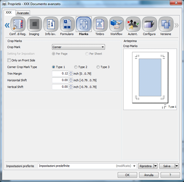This screenshot has height=182, width=184.
Task: Select Per Sheet imposition option
Action: point(87,54)
